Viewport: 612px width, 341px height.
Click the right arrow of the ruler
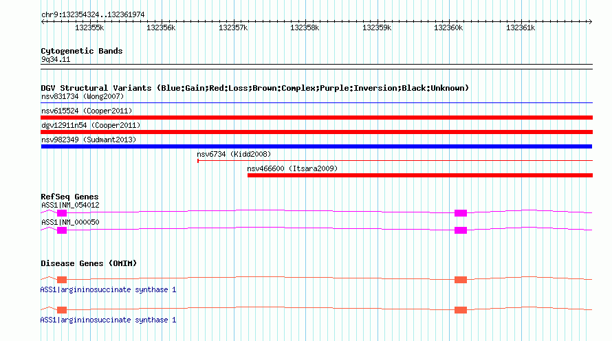click(x=590, y=22)
